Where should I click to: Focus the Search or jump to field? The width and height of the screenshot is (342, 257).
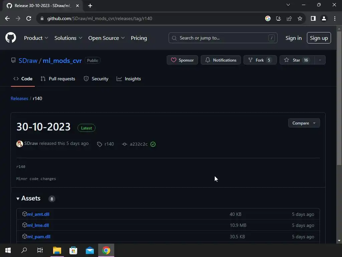[x=223, y=38]
